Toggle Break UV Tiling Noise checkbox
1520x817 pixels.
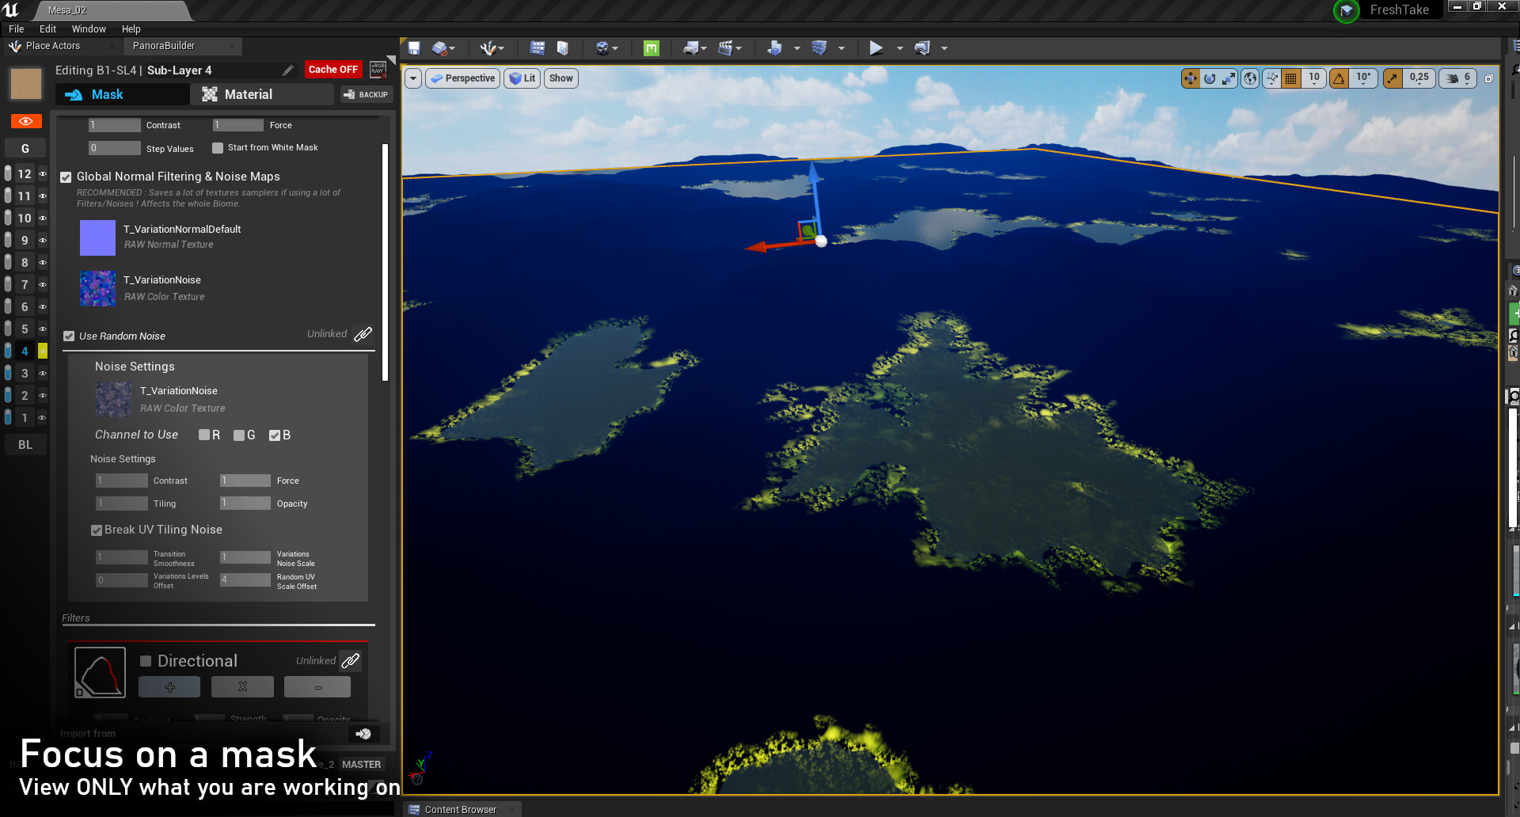pyautogui.click(x=97, y=530)
